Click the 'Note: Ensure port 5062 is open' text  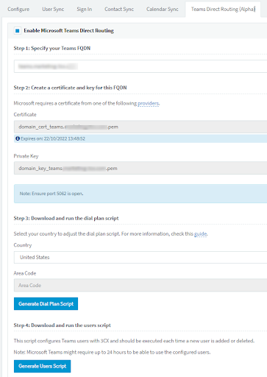[x=51, y=194]
